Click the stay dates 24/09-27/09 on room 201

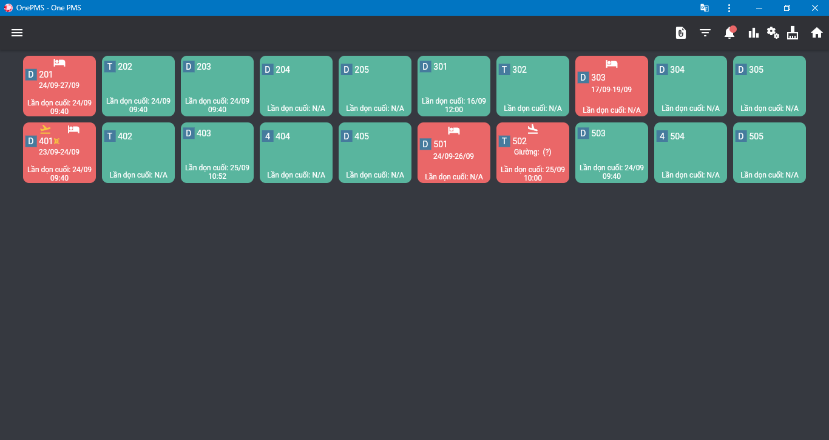point(59,85)
